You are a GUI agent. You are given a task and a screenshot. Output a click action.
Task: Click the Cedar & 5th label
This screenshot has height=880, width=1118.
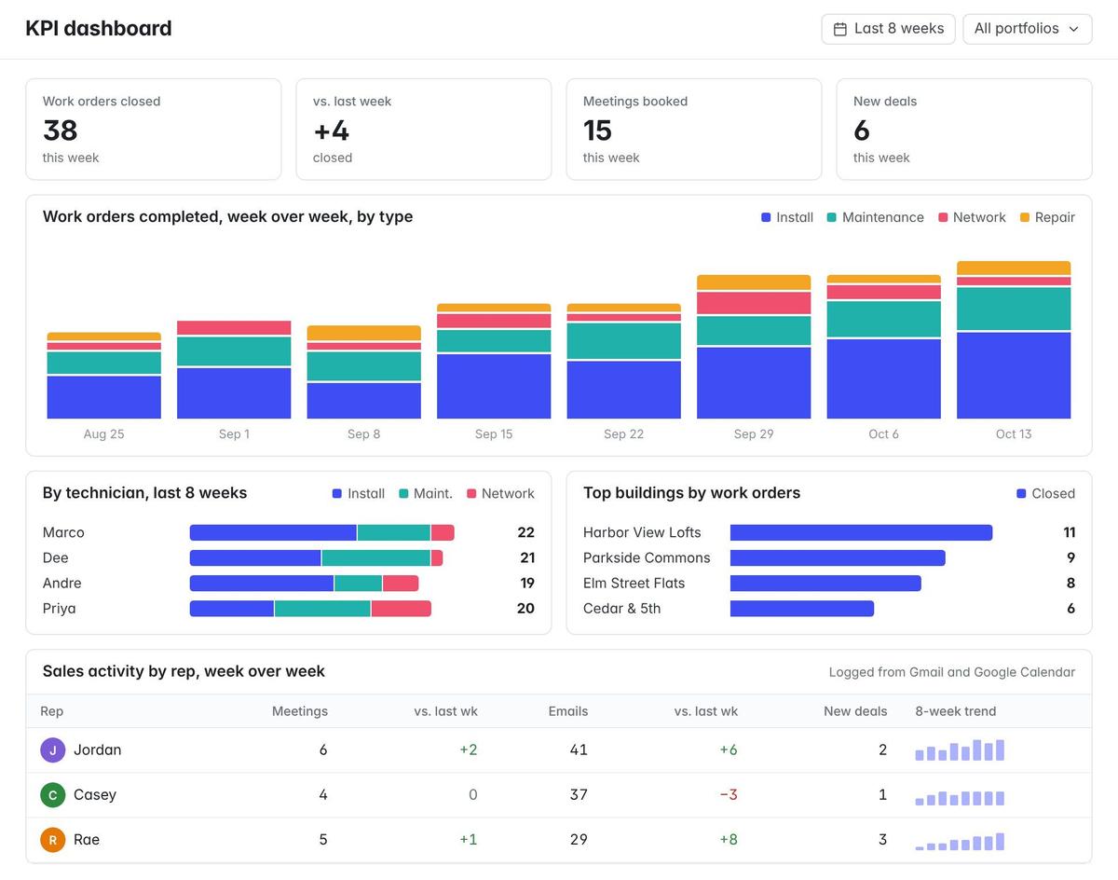click(621, 608)
